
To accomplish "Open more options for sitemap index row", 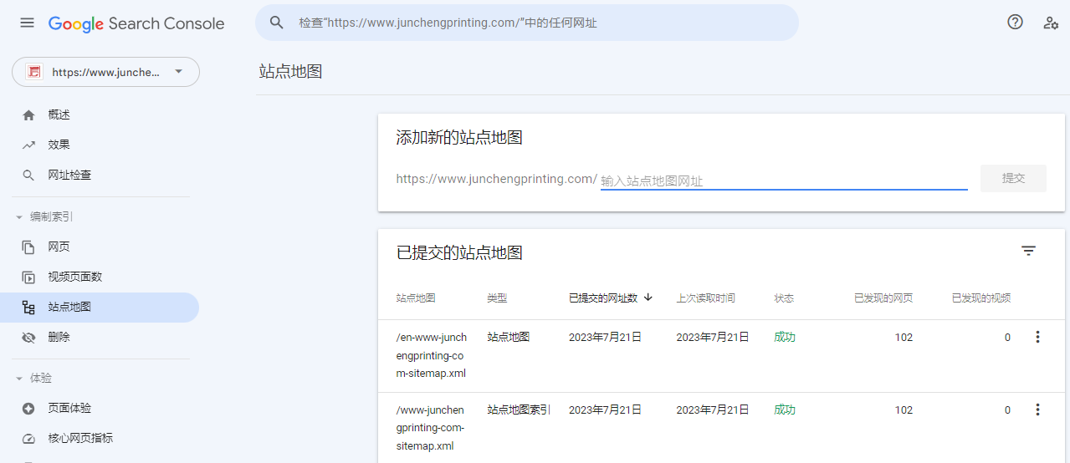I will [1037, 410].
